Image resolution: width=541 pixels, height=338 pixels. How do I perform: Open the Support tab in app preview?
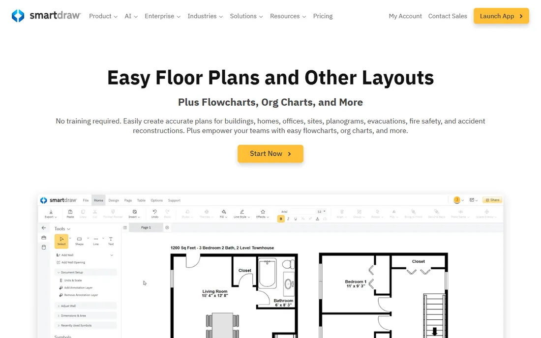click(174, 200)
